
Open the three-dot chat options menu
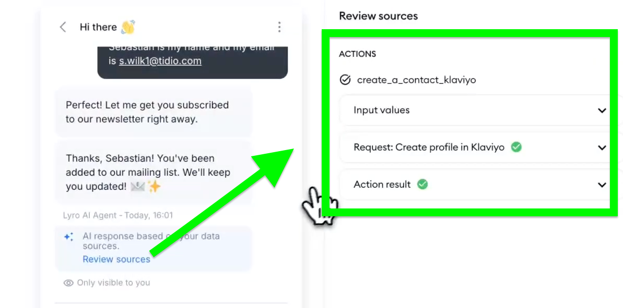(279, 27)
